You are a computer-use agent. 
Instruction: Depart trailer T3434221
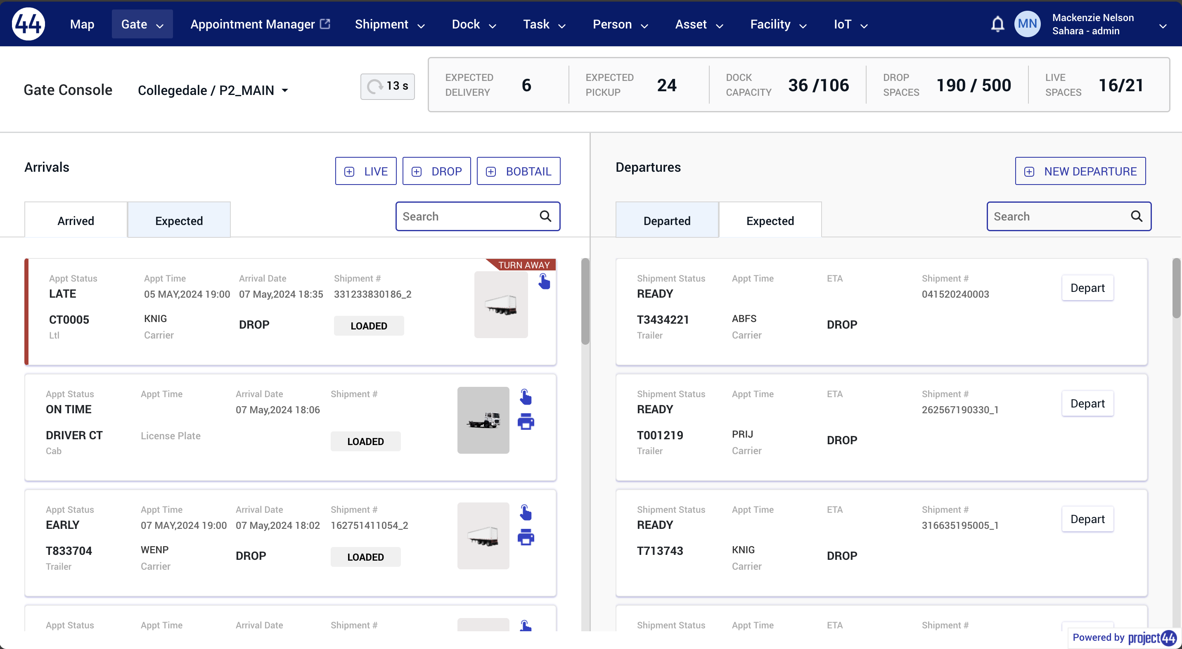click(x=1087, y=288)
